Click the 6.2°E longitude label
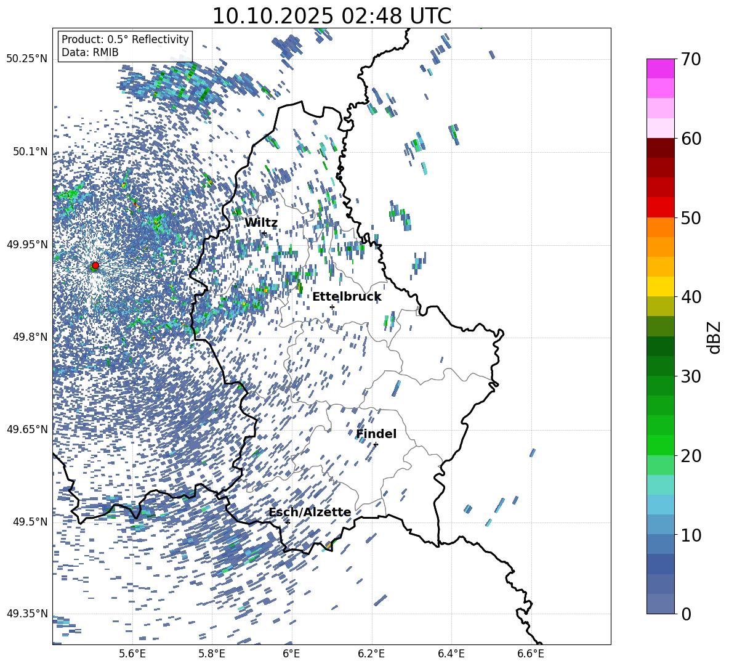The image size is (729, 666). (371, 654)
